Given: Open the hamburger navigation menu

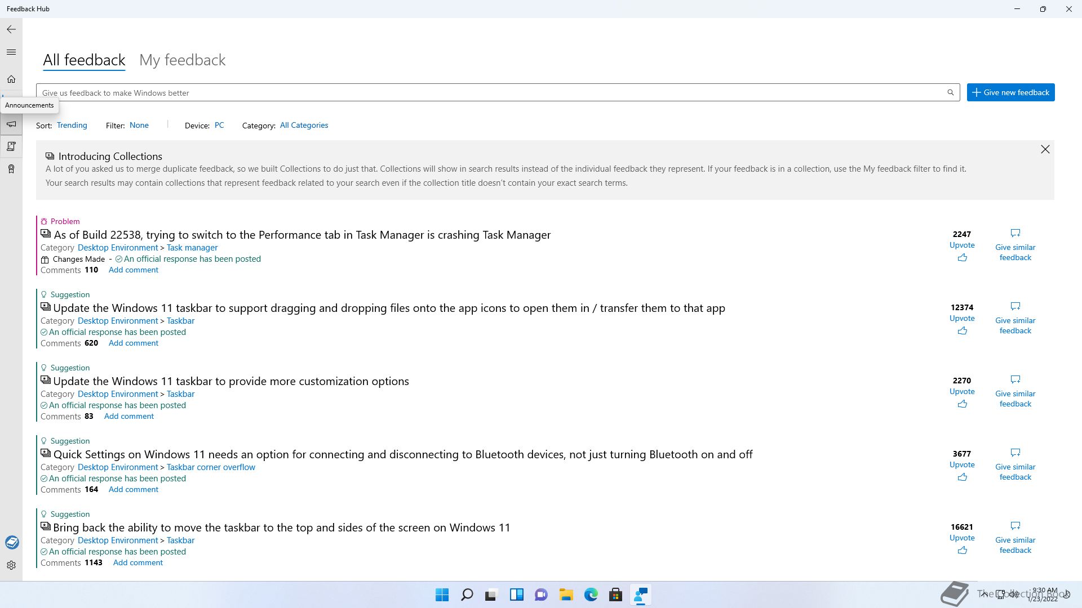Looking at the screenshot, I should coord(11,52).
